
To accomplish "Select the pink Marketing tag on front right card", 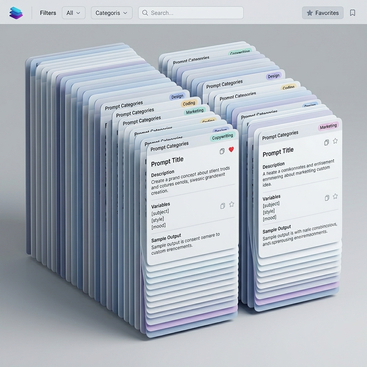I will [328, 127].
